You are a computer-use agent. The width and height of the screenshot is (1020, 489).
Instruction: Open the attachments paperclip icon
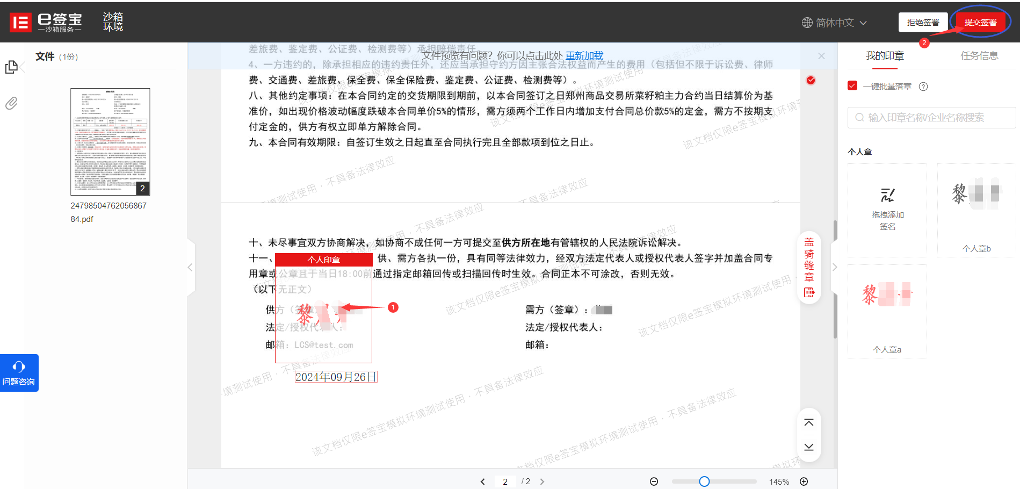tap(11, 103)
